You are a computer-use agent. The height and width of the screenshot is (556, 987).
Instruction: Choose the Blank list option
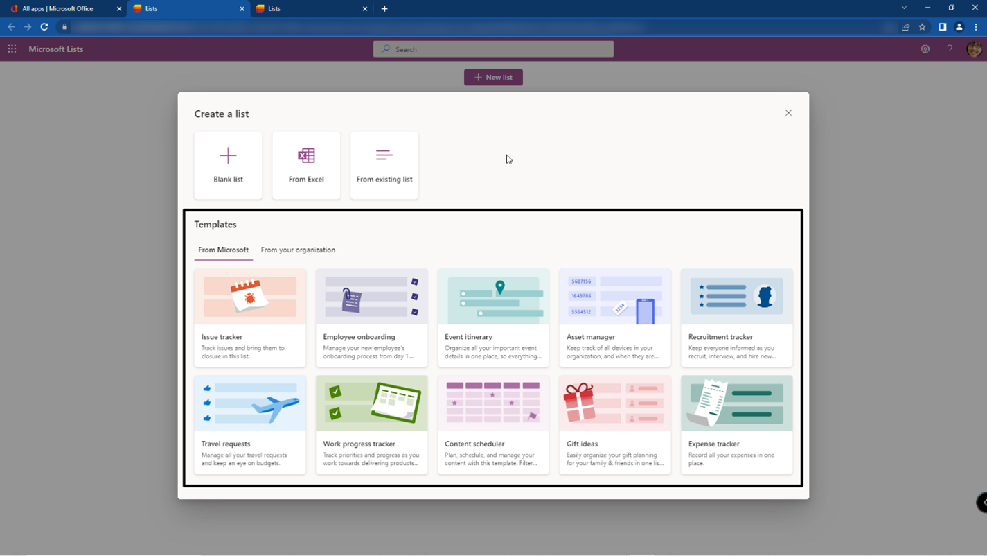[x=228, y=165]
